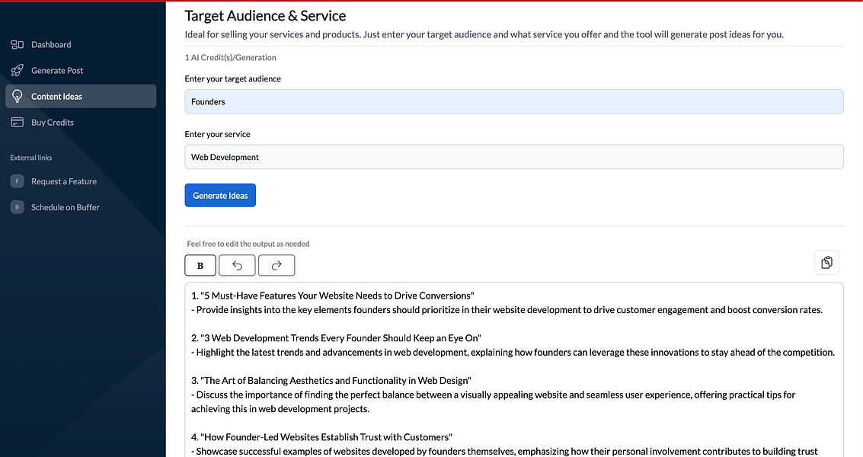Go to the Generate Post page

pyautogui.click(x=57, y=71)
